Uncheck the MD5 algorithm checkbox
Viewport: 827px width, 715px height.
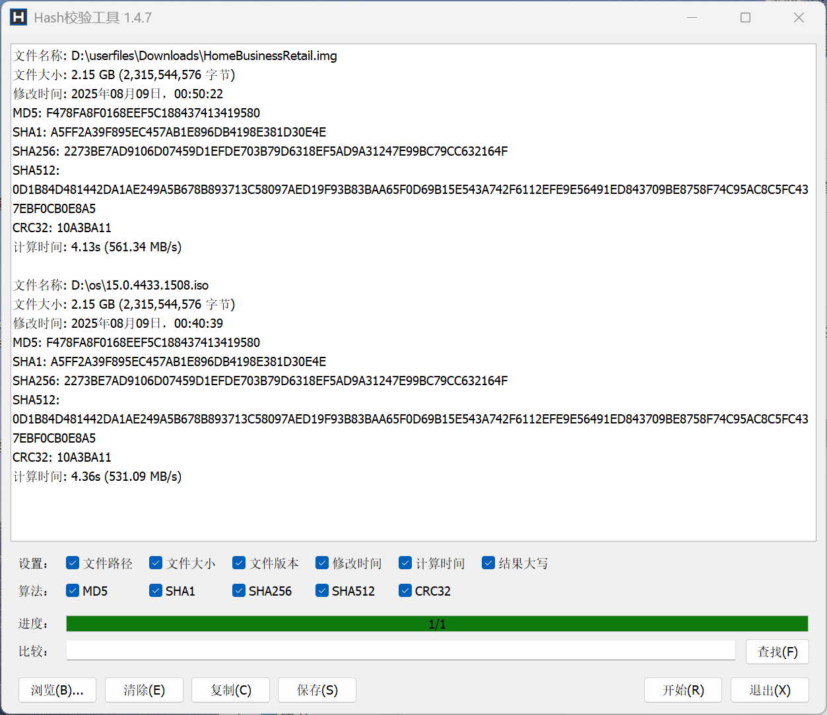click(73, 591)
